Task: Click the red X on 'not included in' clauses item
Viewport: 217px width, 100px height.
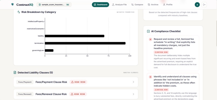Action: pos(150,77)
